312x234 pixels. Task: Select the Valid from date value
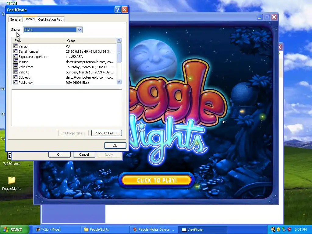[90, 67]
